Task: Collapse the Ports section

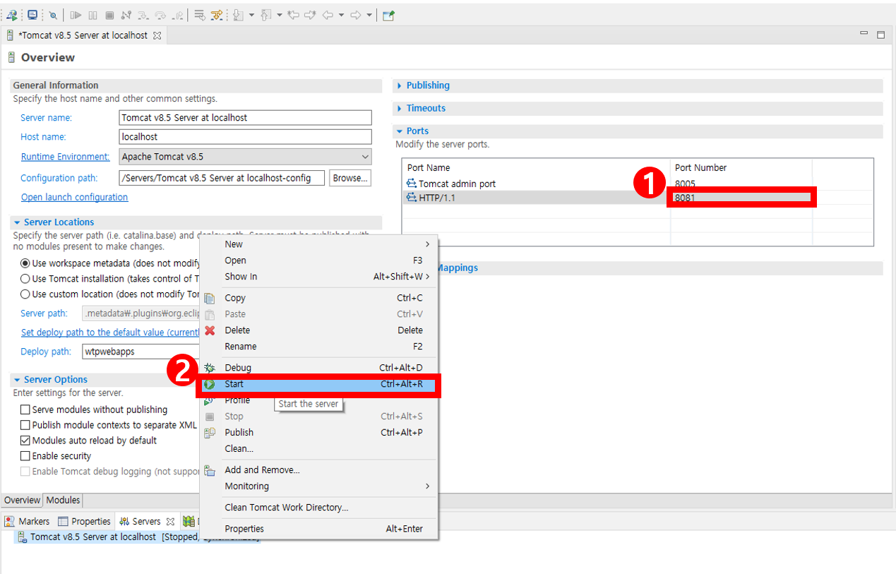Action: tap(400, 131)
